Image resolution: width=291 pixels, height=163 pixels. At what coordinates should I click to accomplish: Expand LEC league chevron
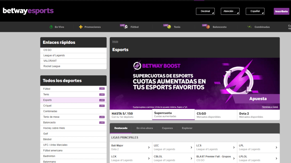pos(191,147)
